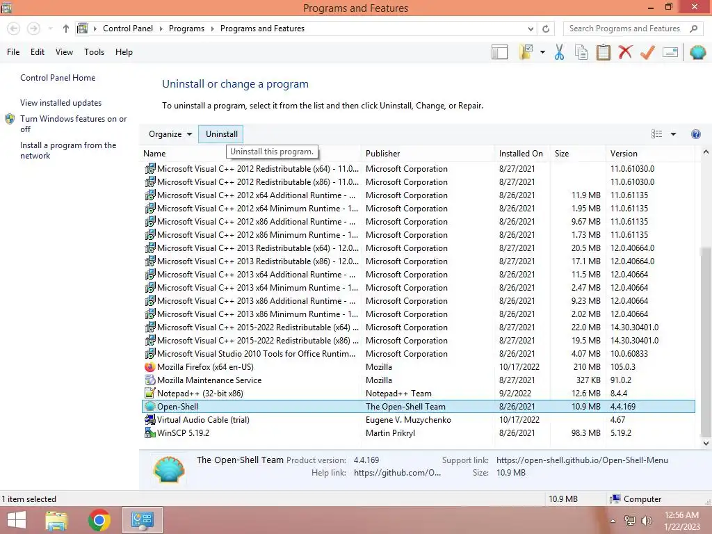Click the Forward navigation arrow
Image resolution: width=712 pixels, height=534 pixels.
coord(33,29)
